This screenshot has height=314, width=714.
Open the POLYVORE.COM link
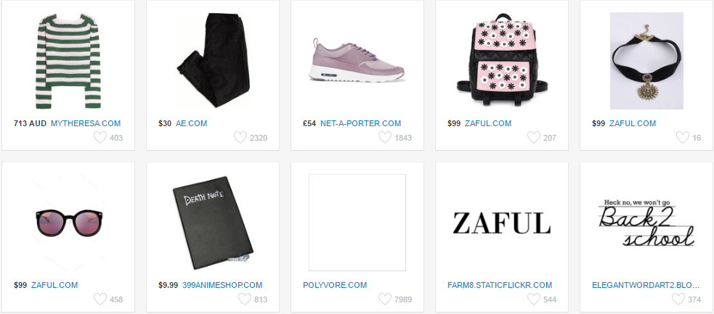335,286
